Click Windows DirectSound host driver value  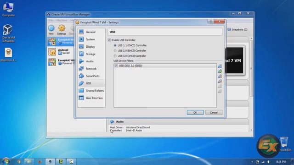click(x=138, y=127)
